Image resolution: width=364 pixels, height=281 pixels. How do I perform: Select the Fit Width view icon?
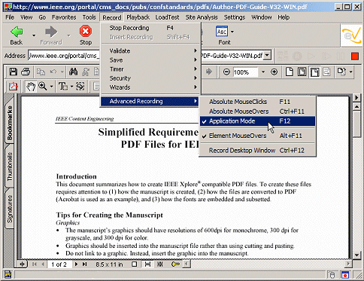[x=314, y=72]
